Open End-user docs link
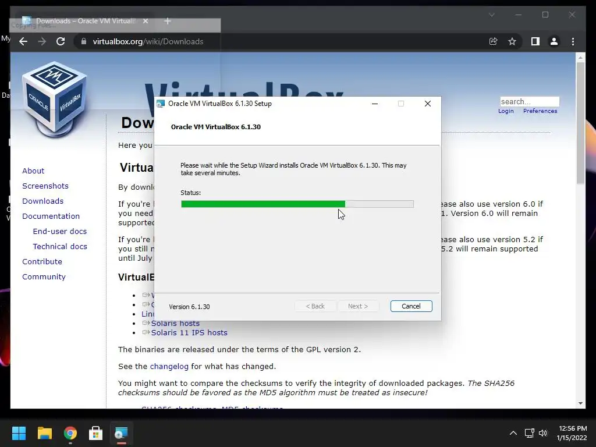The height and width of the screenshot is (447, 596). click(x=60, y=232)
